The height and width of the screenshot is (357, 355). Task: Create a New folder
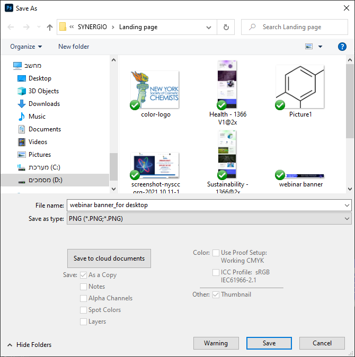(74, 47)
